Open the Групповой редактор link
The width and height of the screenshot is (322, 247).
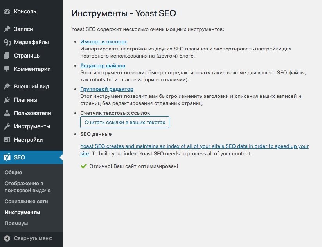click(x=107, y=89)
